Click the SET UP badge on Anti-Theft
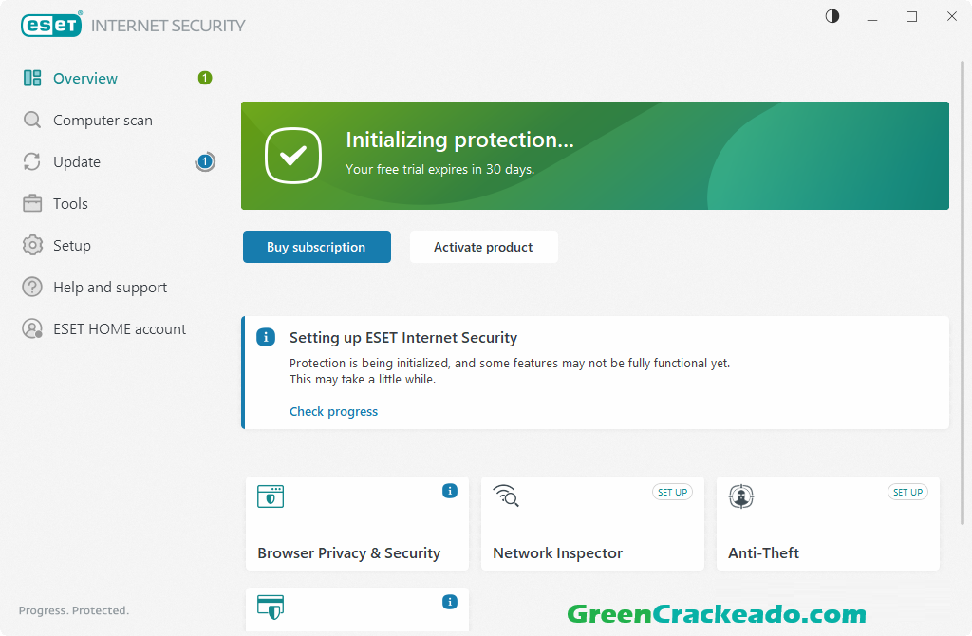This screenshot has height=636, width=972. click(x=907, y=492)
